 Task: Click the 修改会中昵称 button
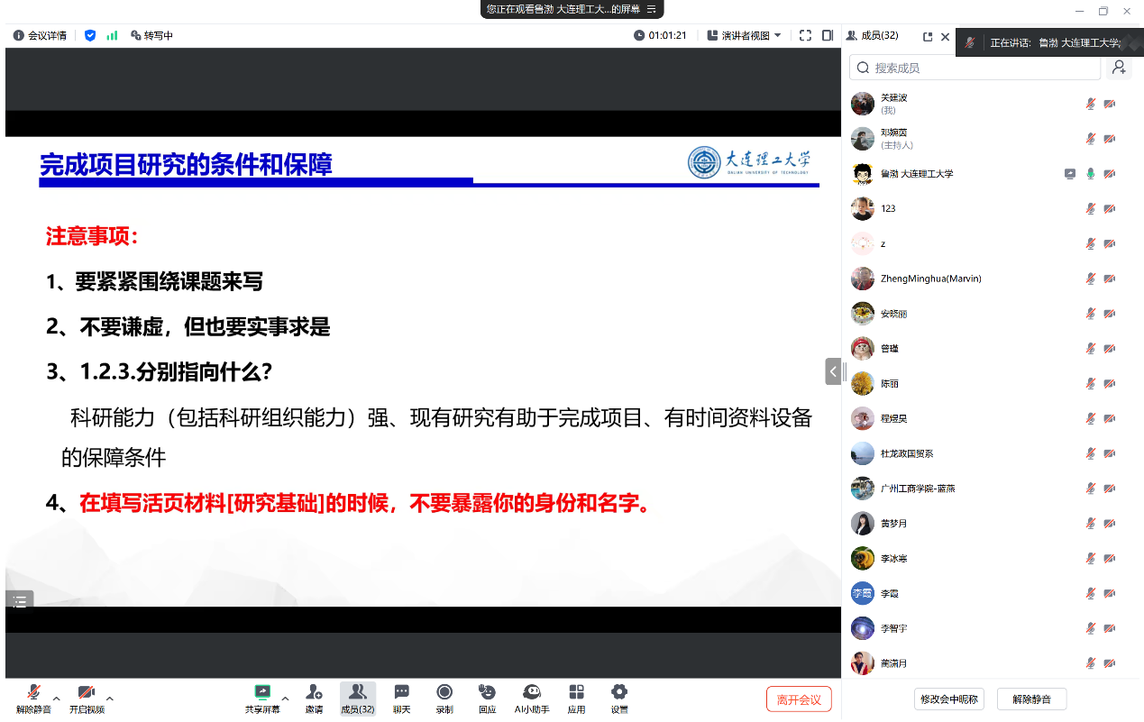(x=949, y=699)
